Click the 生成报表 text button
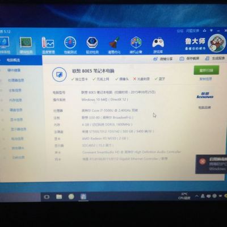Screen dimensions: 227x227 [x=218, y=58]
